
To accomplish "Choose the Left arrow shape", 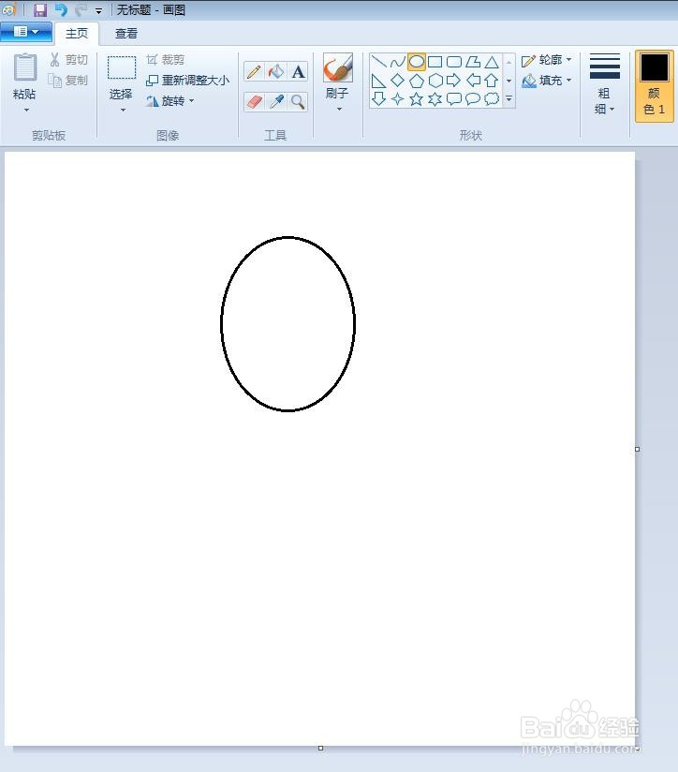I will (x=473, y=81).
